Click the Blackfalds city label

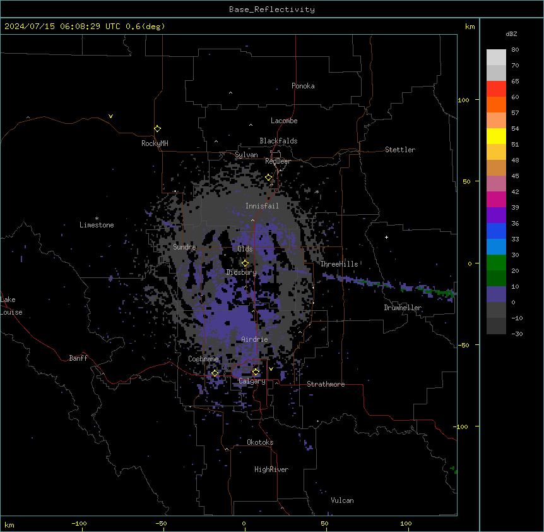click(x=278, y=141)
